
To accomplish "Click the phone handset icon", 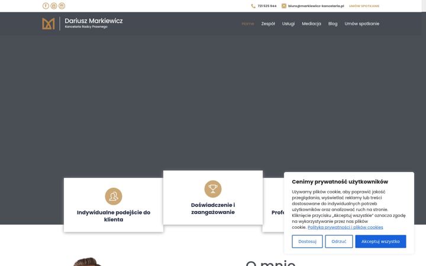I will (253, 6).
